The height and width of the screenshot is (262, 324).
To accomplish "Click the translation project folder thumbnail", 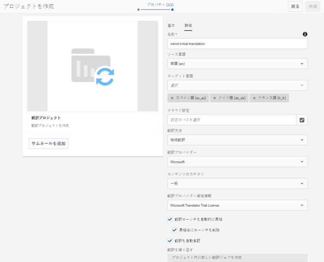I will (92, 66).
